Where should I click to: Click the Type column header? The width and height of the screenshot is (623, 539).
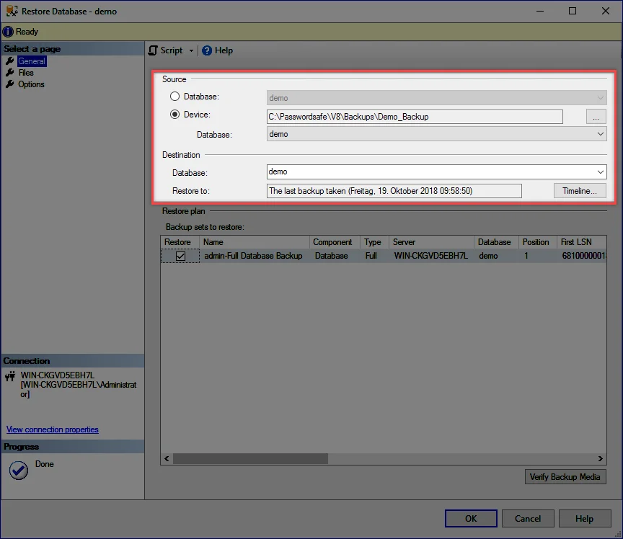click(375, 242)
